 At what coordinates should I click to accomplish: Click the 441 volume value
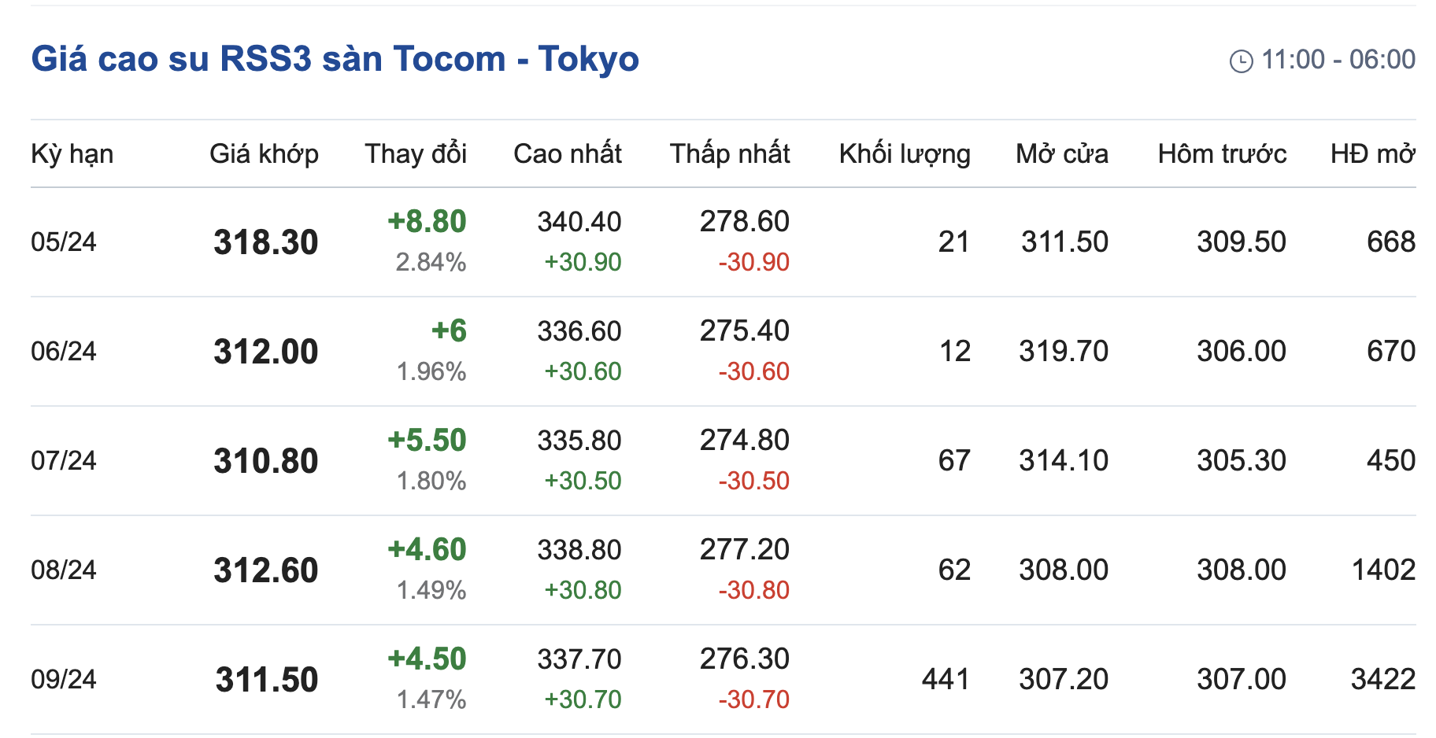pyautogui.click(x=945, y=679)
